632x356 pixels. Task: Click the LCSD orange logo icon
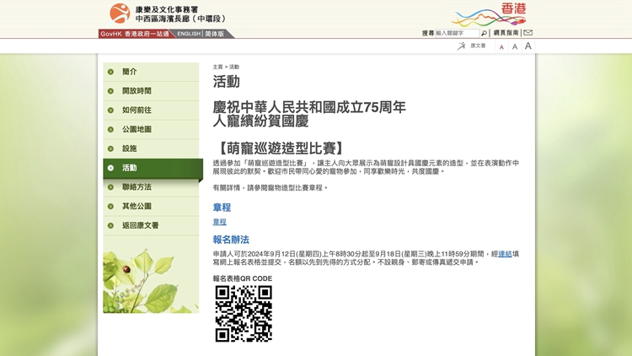(x=120, y=13)
